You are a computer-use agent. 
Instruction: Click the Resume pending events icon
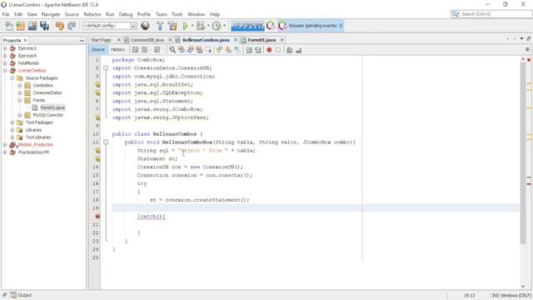click(282, 26)
